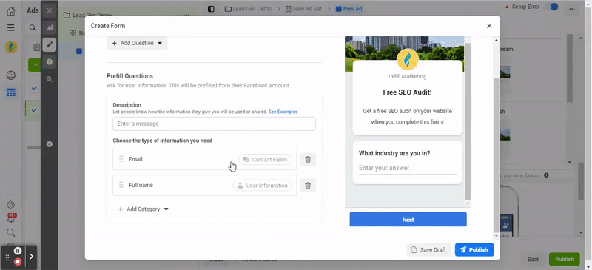Select the Full name field row
The width and height of the screenshot is (592, 270).
tap(205, 186)
